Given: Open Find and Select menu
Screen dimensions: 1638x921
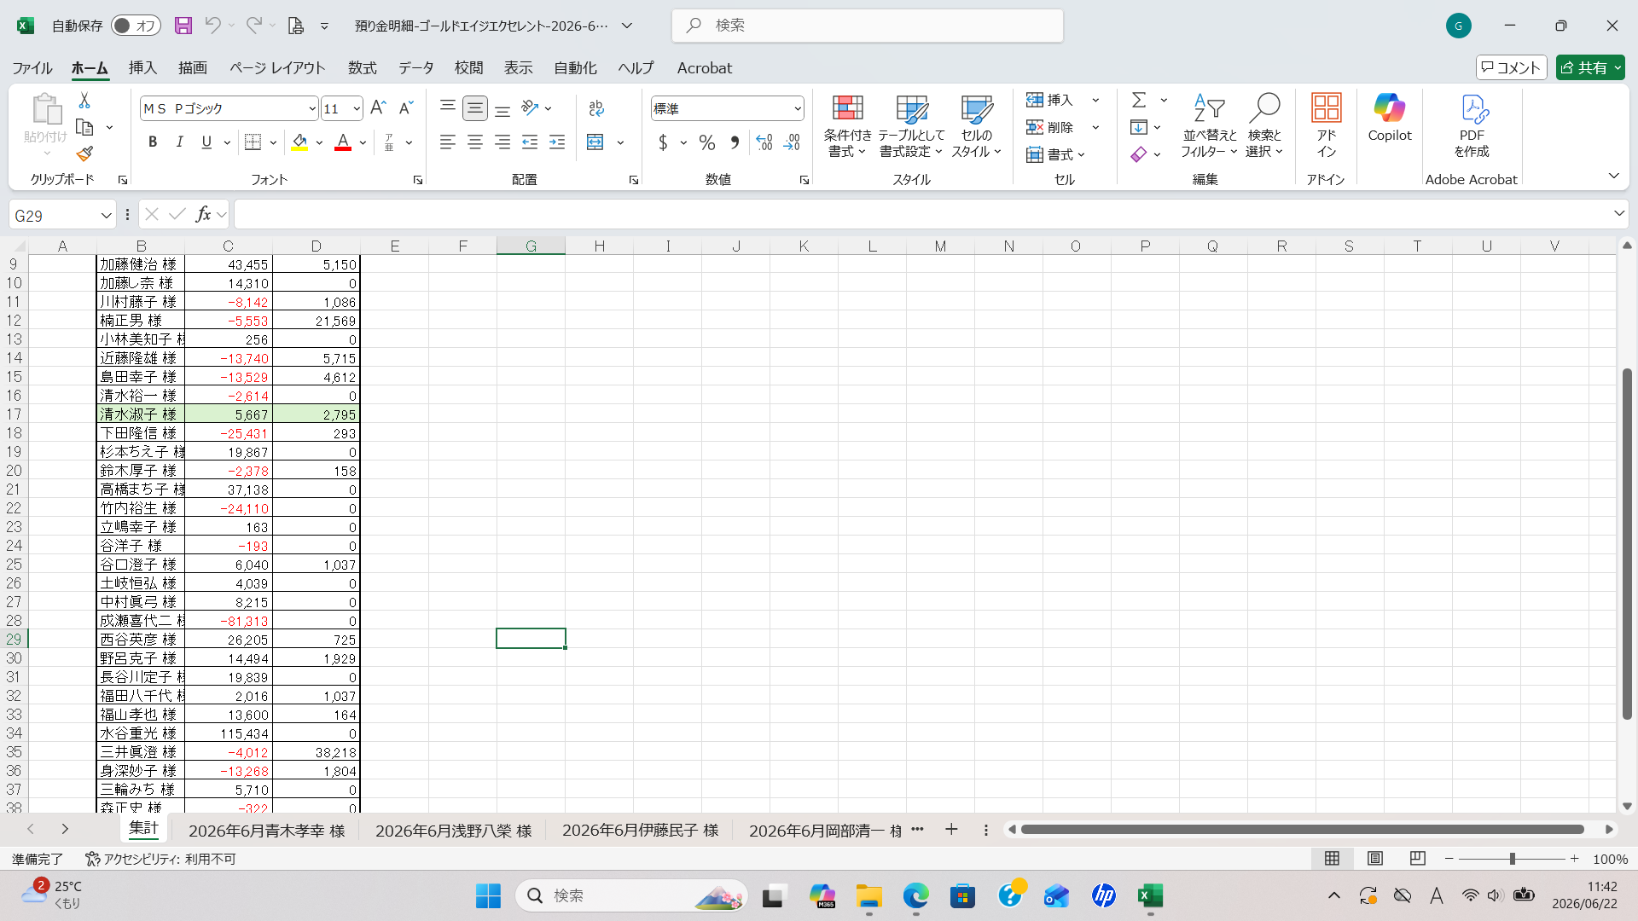Looking at the screenshot, I should (x=1264, y=126).
